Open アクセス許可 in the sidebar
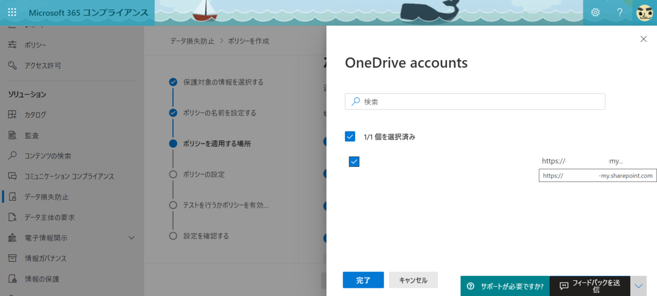 pos(43,66)
